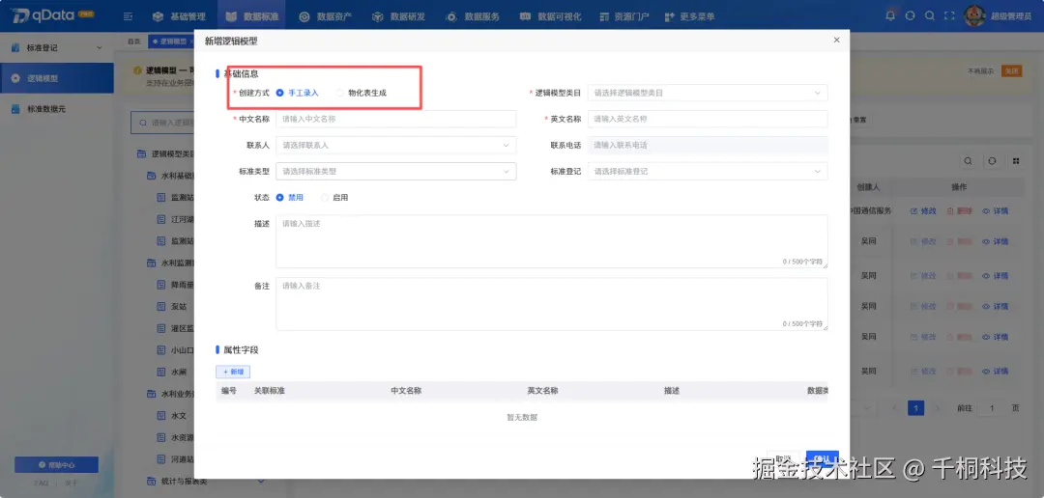Open the 资源门户 top menu
This screenshot has width=1044, height=498.
[623, 16]
